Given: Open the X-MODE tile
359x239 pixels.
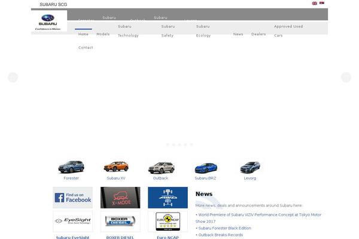Looking at the screenshot, I should pyautogui.click(x=120, y=198).
